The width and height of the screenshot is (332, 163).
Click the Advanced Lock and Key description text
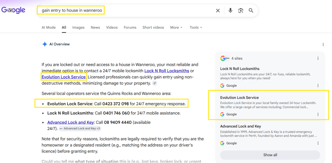(x=268, y=134)
